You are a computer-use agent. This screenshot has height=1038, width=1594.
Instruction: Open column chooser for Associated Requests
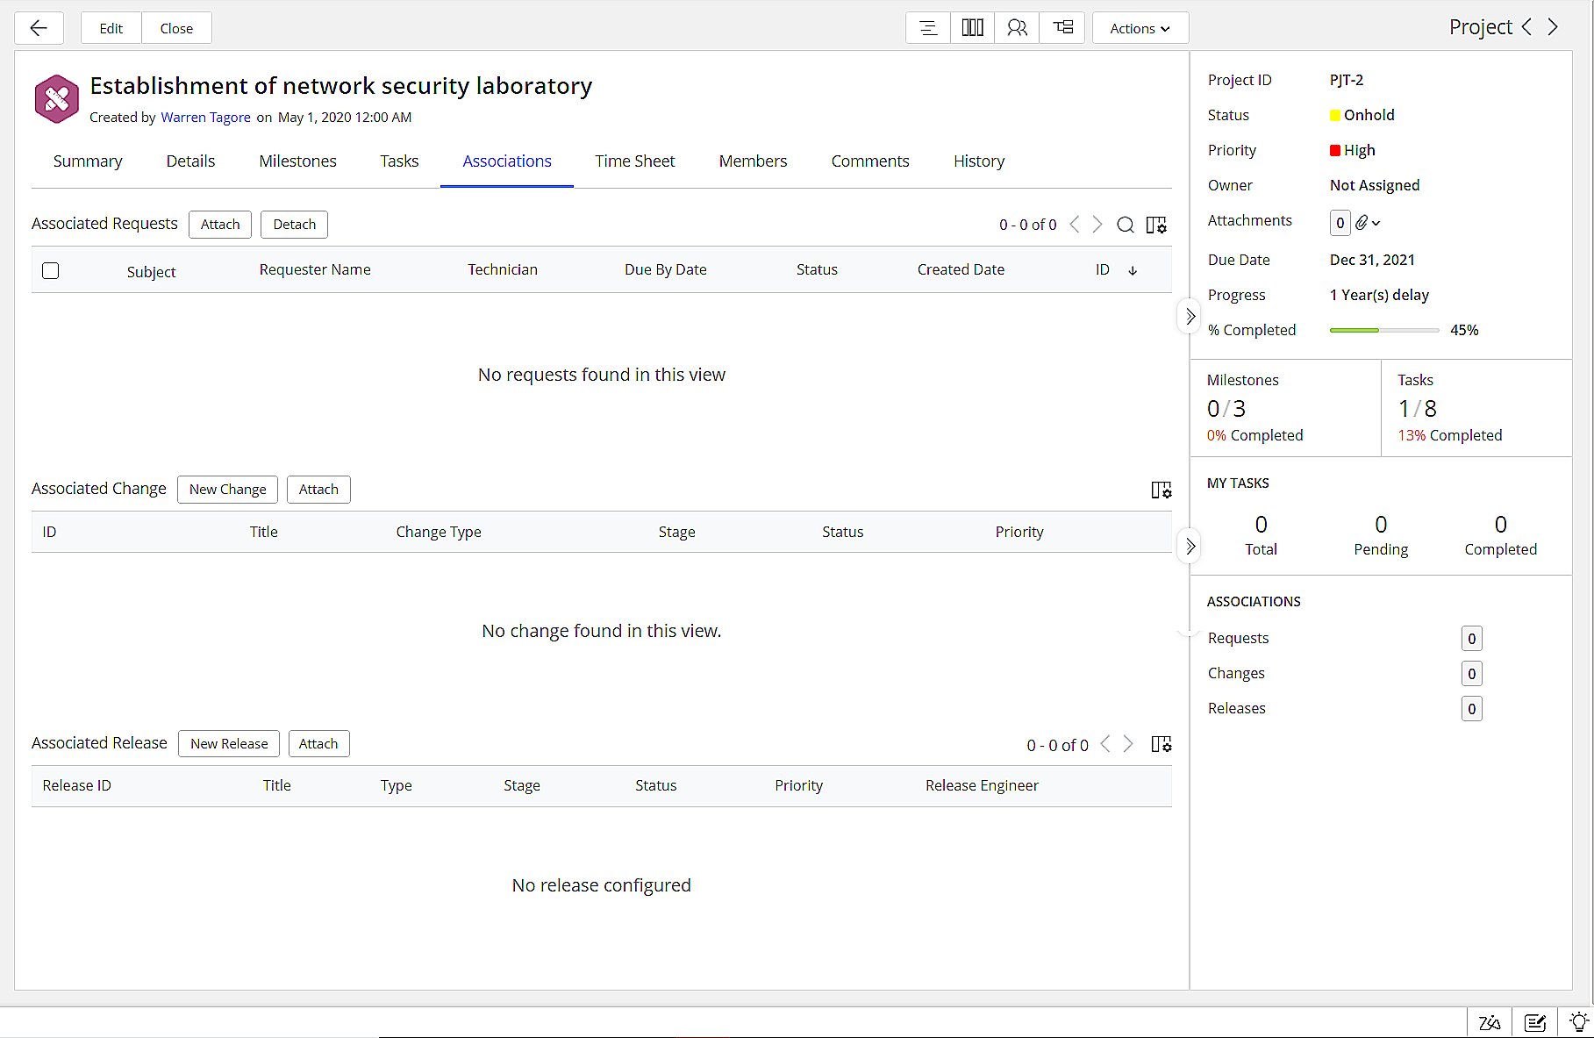click(x=1157, y=225)
